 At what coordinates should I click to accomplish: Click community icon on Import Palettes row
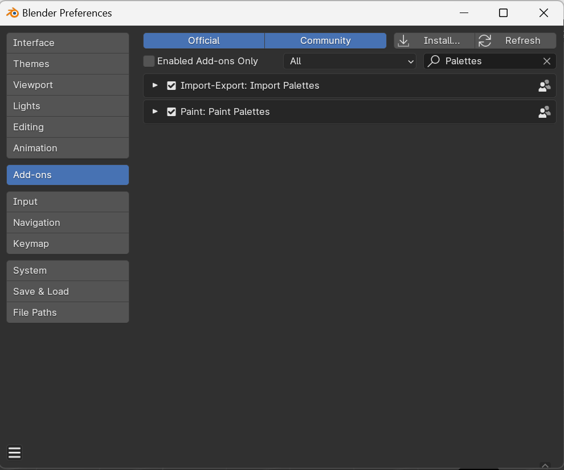[x=544, y=85]
